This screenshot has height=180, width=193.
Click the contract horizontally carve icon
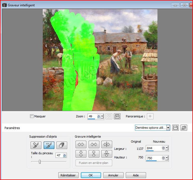click(81, 144)
